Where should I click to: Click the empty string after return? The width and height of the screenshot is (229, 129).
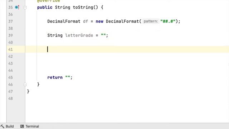coord(68,77)
